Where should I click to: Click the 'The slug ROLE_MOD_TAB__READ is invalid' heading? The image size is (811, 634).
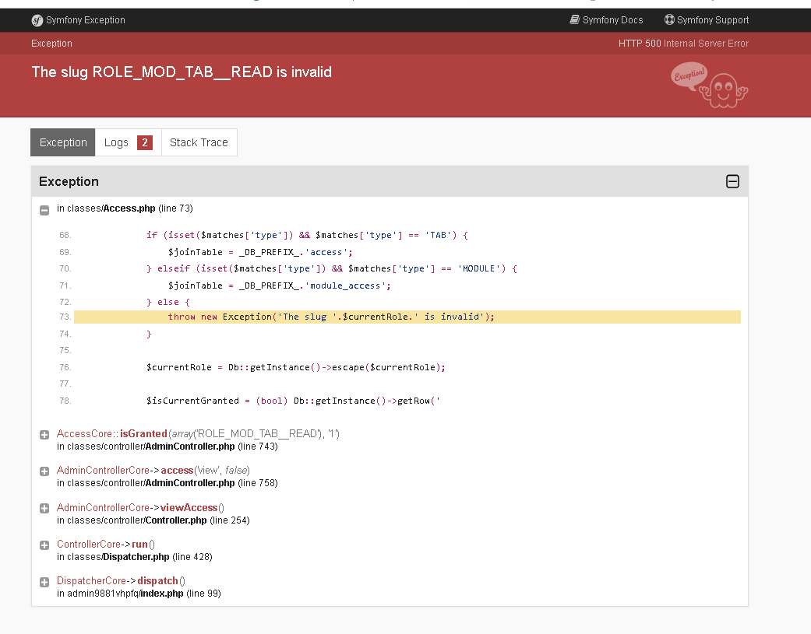pyautogui.click(x=182, y=72)
